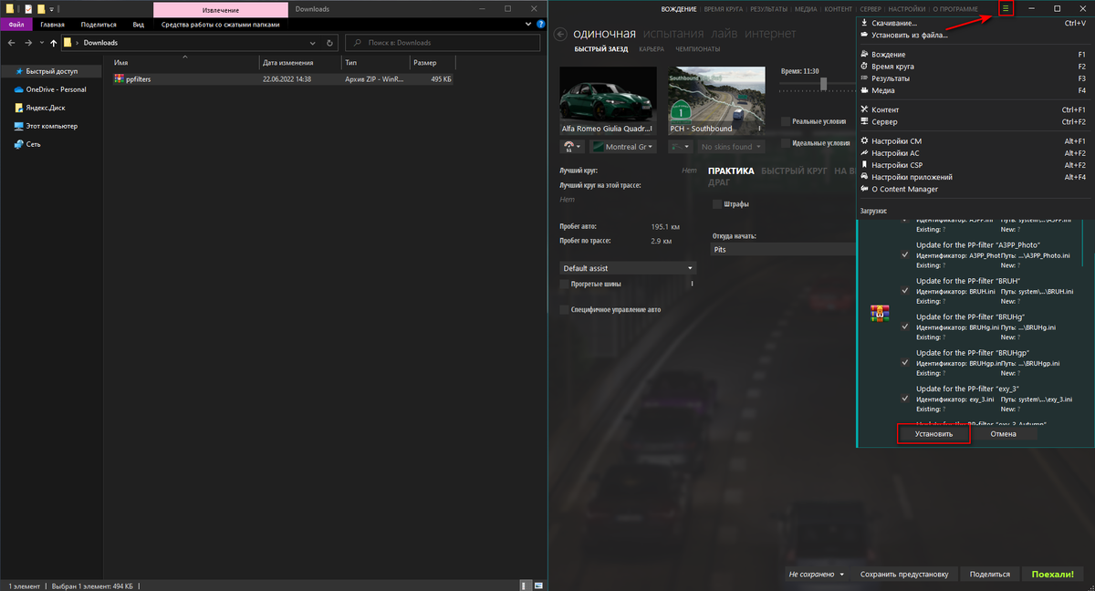1095x591 pixels.
Task: Click Explorer back navigation arrow
Action: [11, 43]
